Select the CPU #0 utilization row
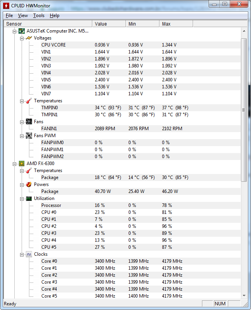The width and height of the screenshot is (251, 310). coord(140,212)
